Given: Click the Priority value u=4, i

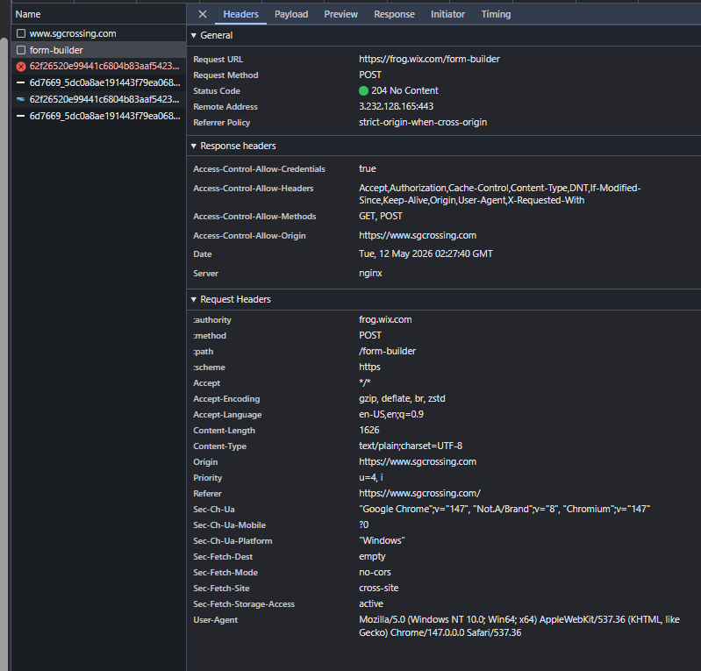Looking at the screenshot, I should coord(371,477).
